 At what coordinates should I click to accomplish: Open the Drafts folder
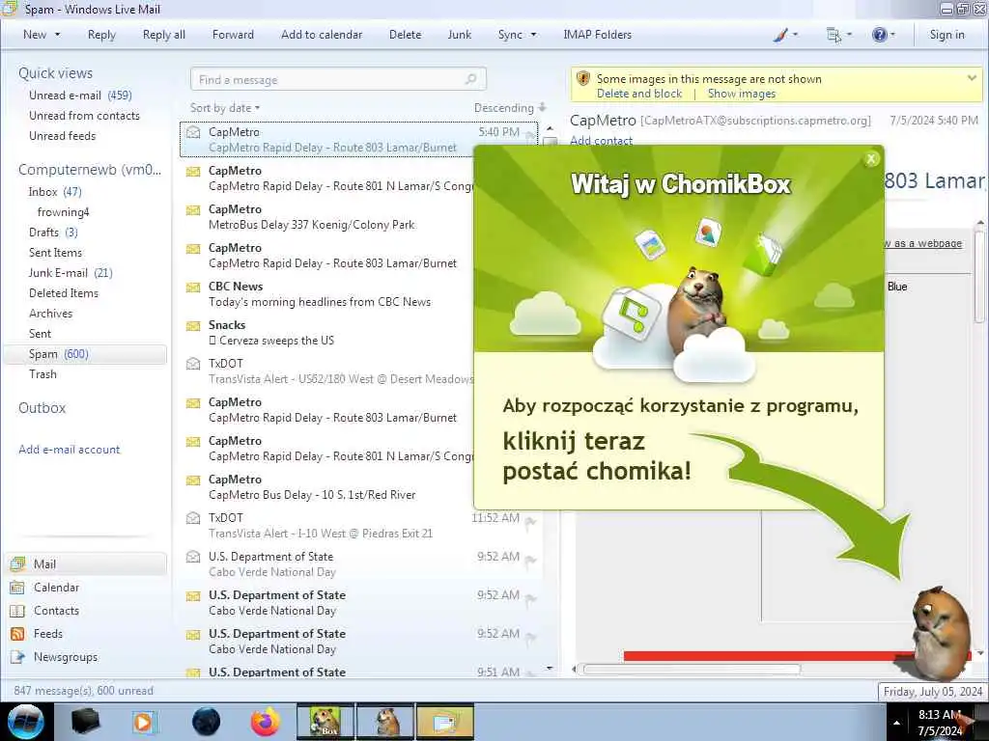click(53, 232)
